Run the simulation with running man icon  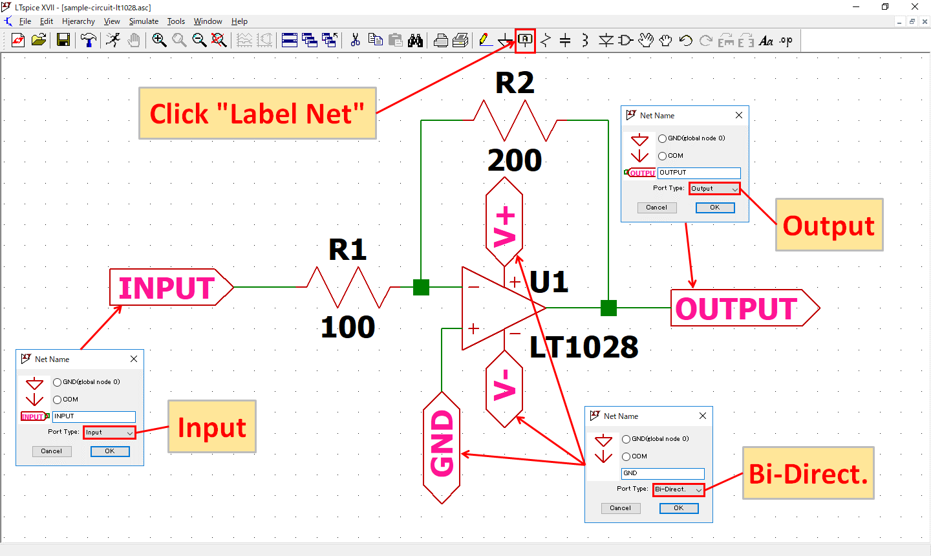pos(113,40)
